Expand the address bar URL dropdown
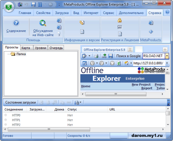 tap(167, 63)
